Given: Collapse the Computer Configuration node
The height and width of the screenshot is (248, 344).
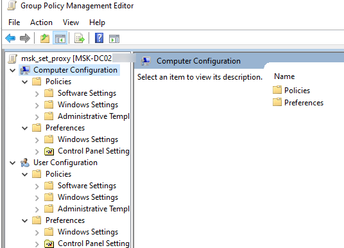Looking at the screenshot, I should (x=13, y=71).
